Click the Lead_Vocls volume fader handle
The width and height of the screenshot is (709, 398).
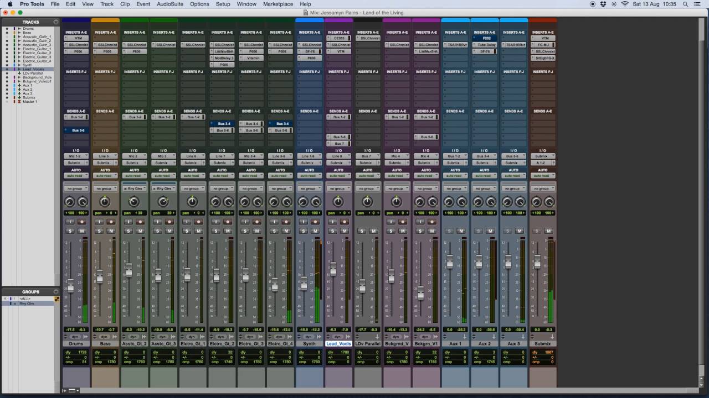point(333,270)
